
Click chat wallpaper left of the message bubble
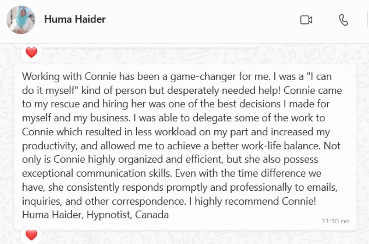(7, 146)
